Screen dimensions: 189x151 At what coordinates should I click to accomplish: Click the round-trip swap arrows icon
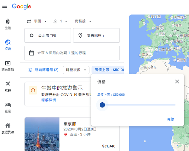click(29, 21)
